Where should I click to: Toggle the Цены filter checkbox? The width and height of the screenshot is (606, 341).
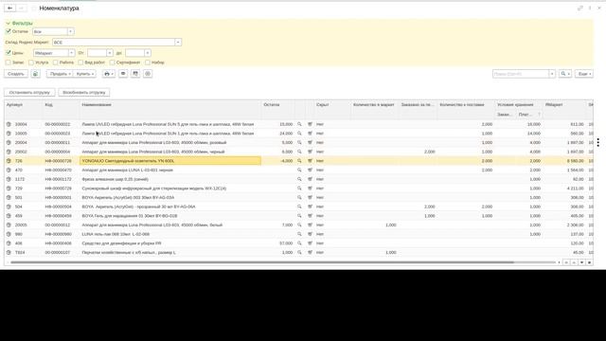pos(9,53)
